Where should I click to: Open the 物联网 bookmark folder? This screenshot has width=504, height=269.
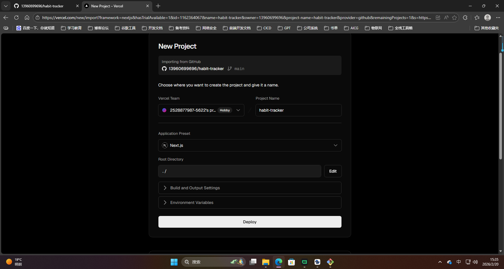pyautogui.click(x=373, y=28)
